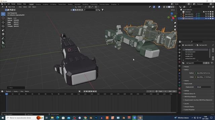
Task: Open the File menu
Action: pyautogui.click(x=5, y=4)
